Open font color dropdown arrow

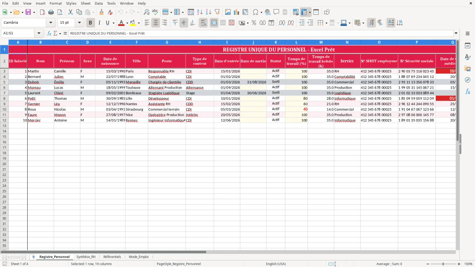127,23
